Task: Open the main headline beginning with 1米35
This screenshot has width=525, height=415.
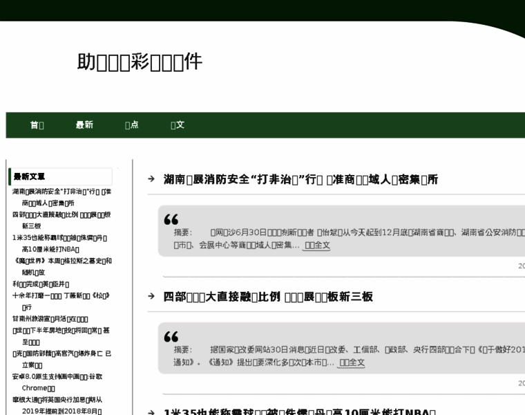Action: [x=300, y=412]
